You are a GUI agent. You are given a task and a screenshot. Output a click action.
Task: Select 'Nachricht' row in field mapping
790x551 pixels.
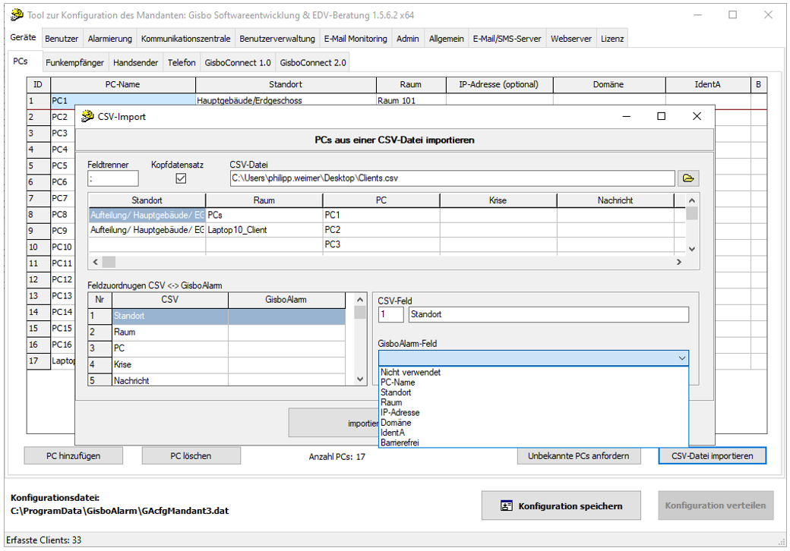[x=216, y=380]
